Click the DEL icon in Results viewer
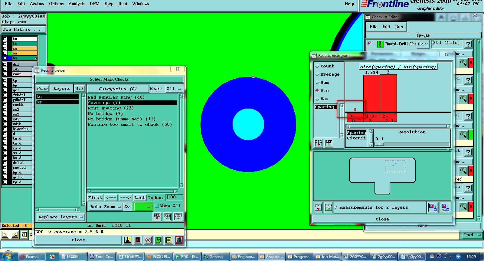This screenshot has width=484, height=261. pyautogui.click(x=157, y=217)
